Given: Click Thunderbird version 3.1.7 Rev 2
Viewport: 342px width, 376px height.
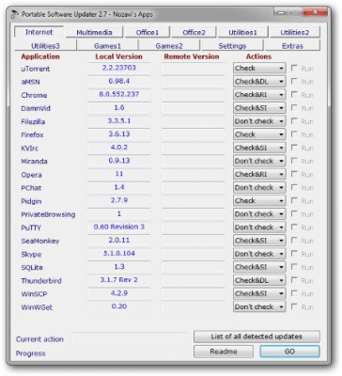Looking at the screenshot, I should (x=118, y=280).
